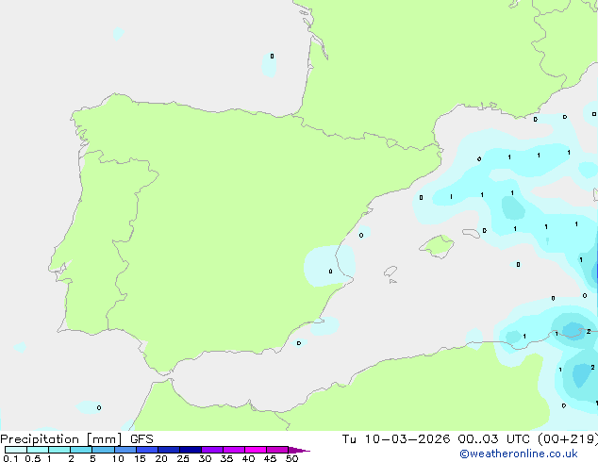Image resolution: width=598 pixels, height=462 pixels.
Task: Click the 40–45 mm magenta swatch
Action: pos(256,450)
